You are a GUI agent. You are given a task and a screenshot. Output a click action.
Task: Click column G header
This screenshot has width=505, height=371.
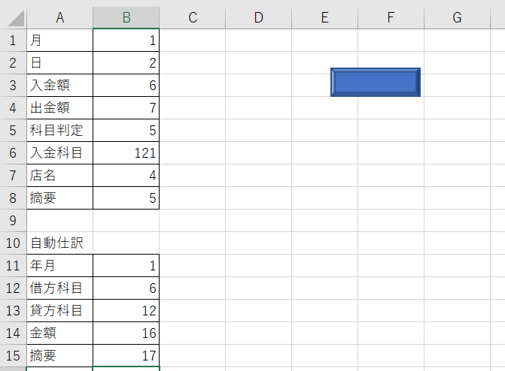[x=457, y=18]
